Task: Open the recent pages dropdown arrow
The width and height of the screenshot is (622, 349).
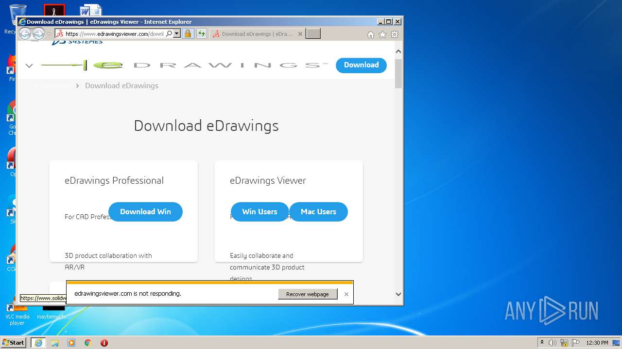Action: (49, 34)
